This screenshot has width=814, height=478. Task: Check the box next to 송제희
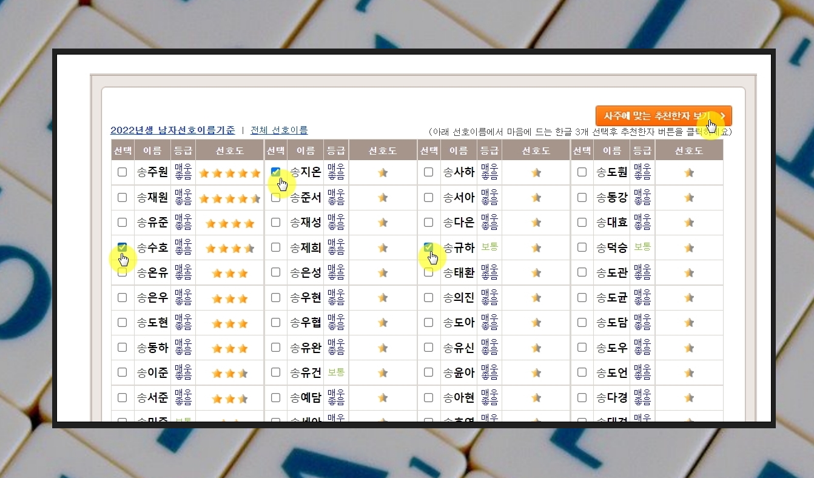(276, 247)
